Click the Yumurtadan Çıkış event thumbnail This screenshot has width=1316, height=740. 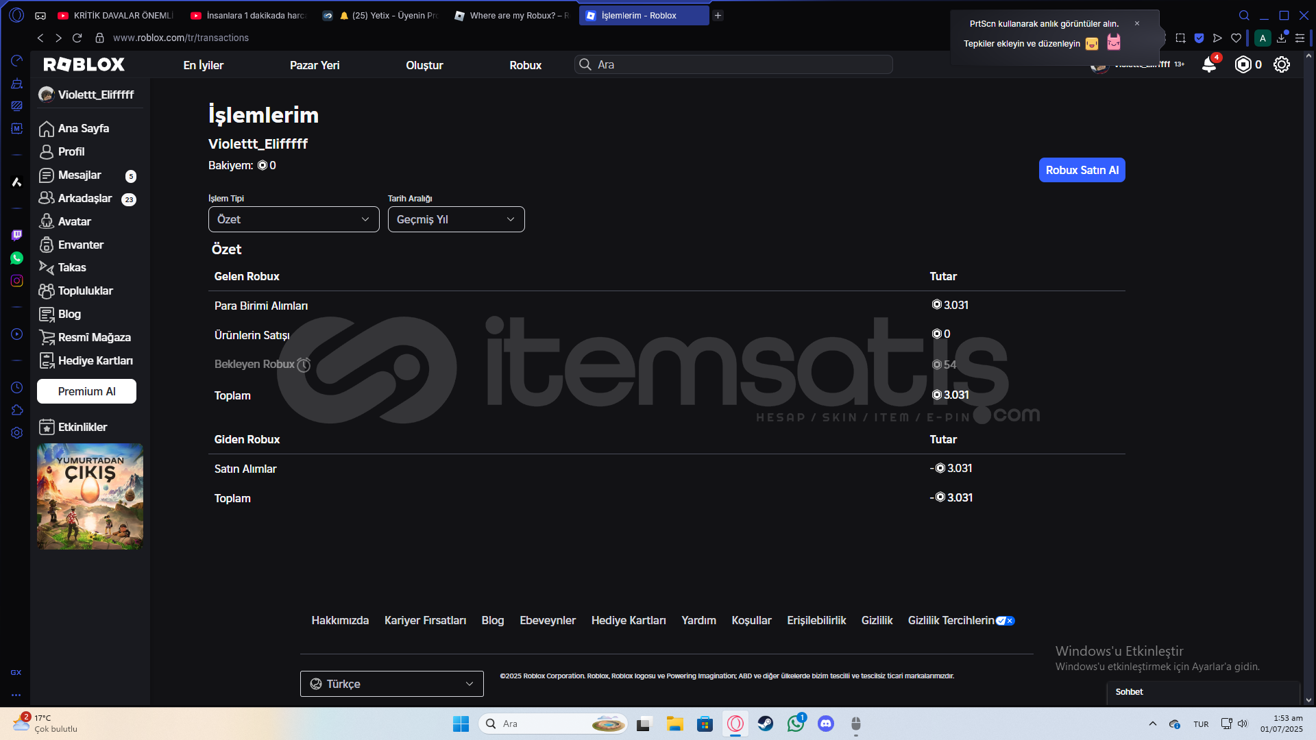click(90, 496)
